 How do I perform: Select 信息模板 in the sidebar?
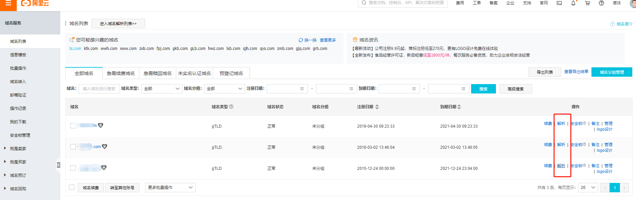(x=18, y=55)
